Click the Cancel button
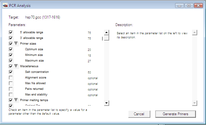The image size is (206, 125). tap(139, 114)
